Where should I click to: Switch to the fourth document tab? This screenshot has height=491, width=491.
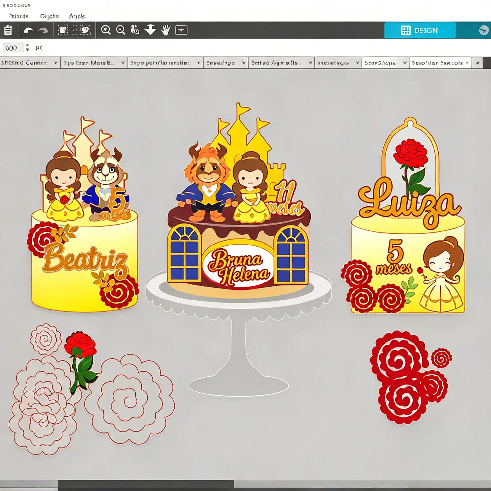225,63
